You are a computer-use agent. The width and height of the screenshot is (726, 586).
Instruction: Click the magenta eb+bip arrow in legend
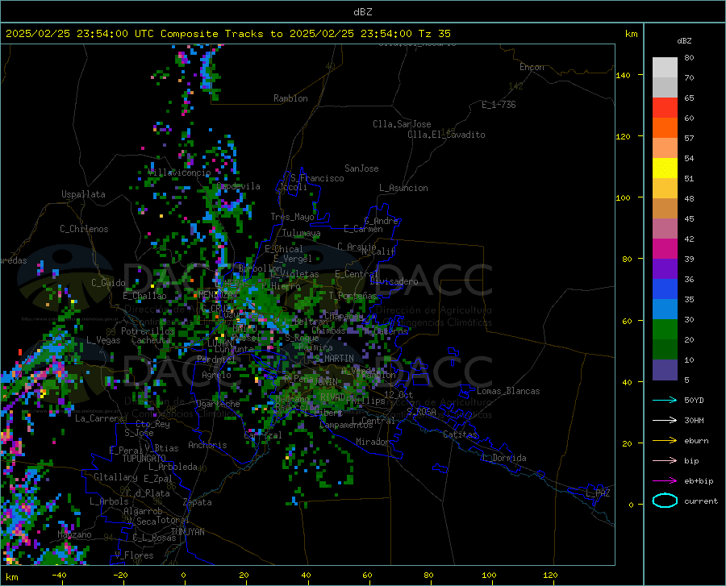[665, 481]
